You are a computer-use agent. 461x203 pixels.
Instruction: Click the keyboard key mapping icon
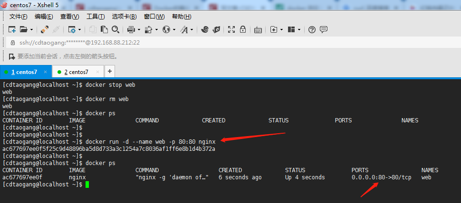(x=258, y=29)
